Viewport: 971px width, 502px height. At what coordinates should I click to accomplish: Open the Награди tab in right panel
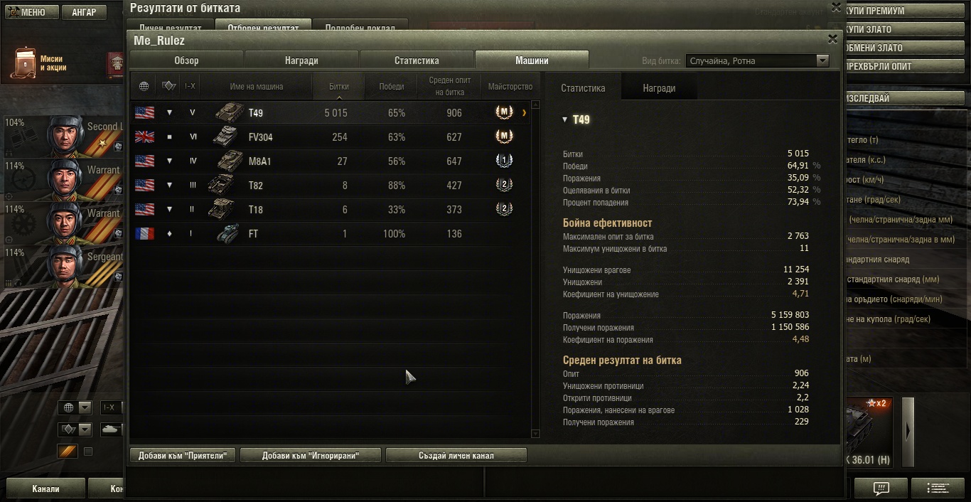pyautogui.click(x=659, y=88)
